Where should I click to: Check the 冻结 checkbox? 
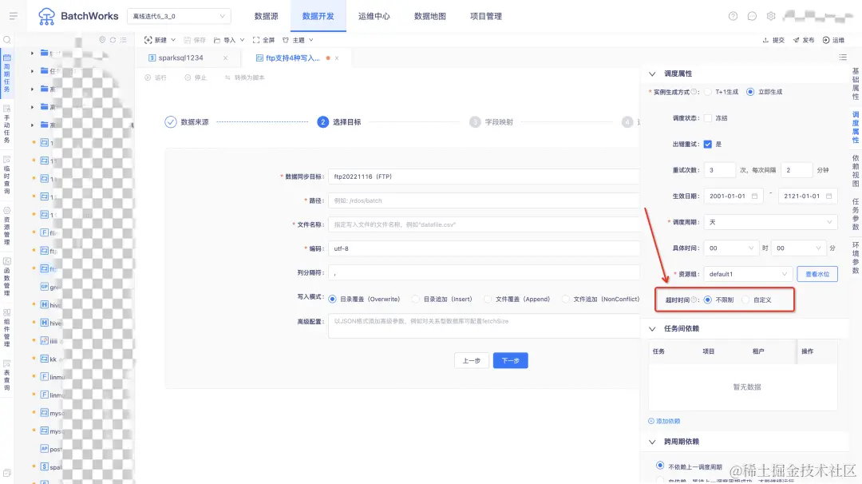[x=708, y=117]
